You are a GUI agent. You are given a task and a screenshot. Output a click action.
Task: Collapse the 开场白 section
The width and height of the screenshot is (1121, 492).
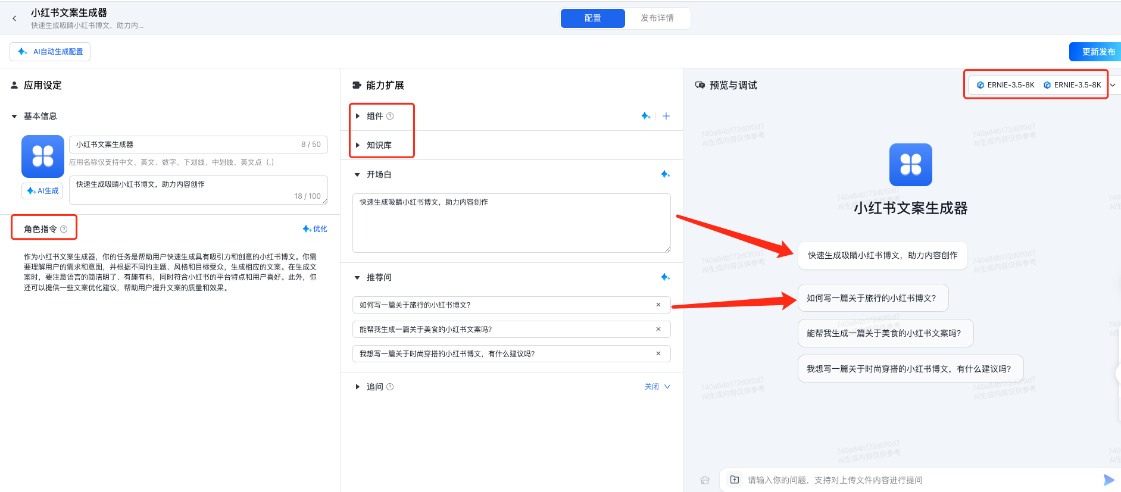click(x=357, y=174)
